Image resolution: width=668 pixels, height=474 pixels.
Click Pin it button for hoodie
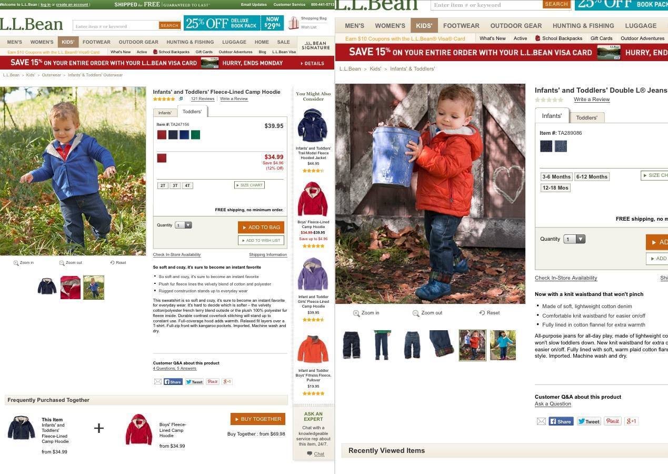click(213, 382)
